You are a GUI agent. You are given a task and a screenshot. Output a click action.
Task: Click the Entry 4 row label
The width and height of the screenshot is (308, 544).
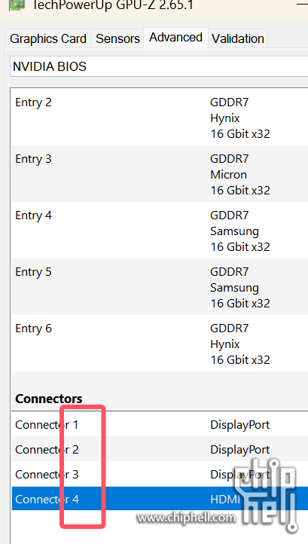point(34,215)
